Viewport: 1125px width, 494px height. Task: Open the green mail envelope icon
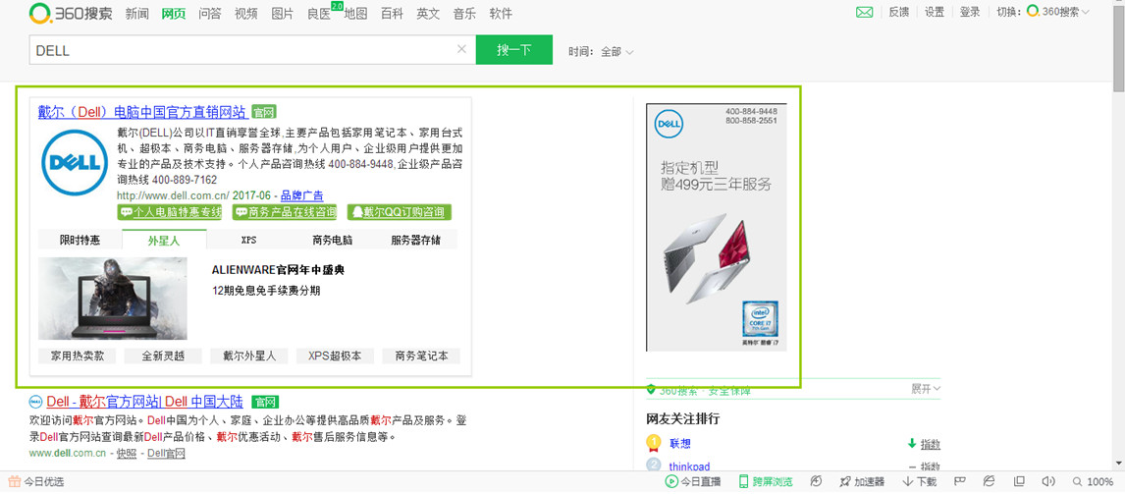pos(865,12)
